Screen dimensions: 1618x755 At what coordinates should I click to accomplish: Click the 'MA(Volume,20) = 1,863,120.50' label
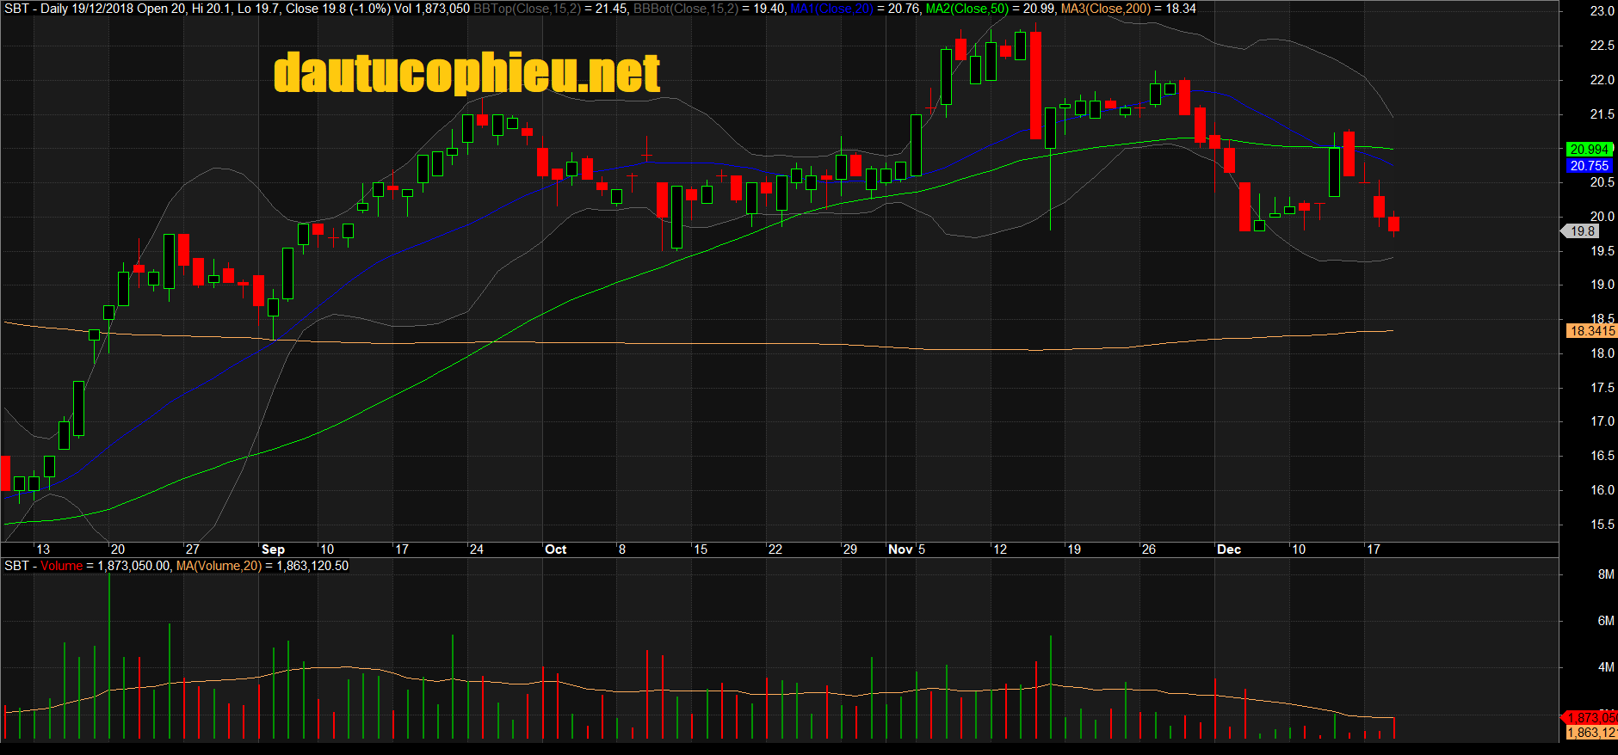point(262,566)
